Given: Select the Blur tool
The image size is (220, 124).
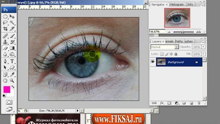Looking at the screenshot, I should 5,54.
